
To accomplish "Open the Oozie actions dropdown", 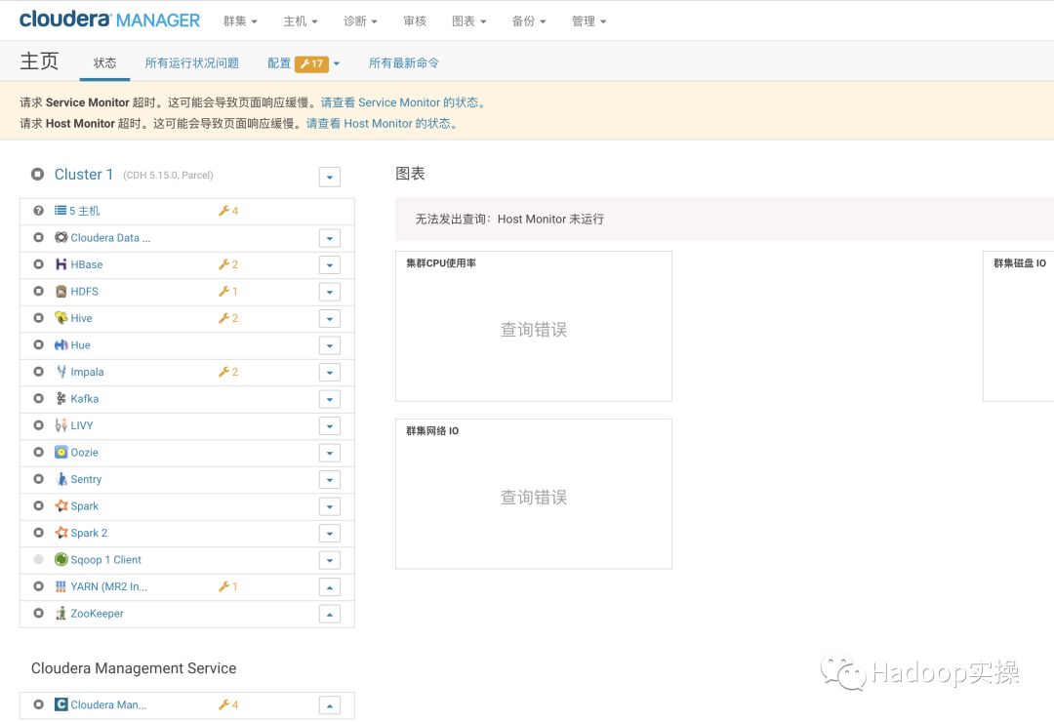I will 330,453.
